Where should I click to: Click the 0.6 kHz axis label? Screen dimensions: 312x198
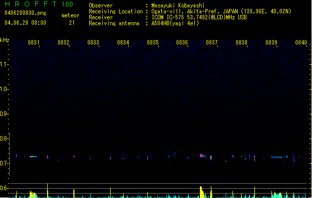tap(4, 188)
